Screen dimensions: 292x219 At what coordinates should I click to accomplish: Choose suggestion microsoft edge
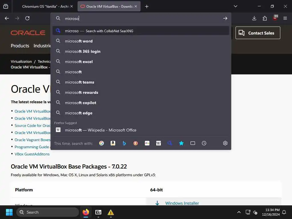tap(141, 113)
